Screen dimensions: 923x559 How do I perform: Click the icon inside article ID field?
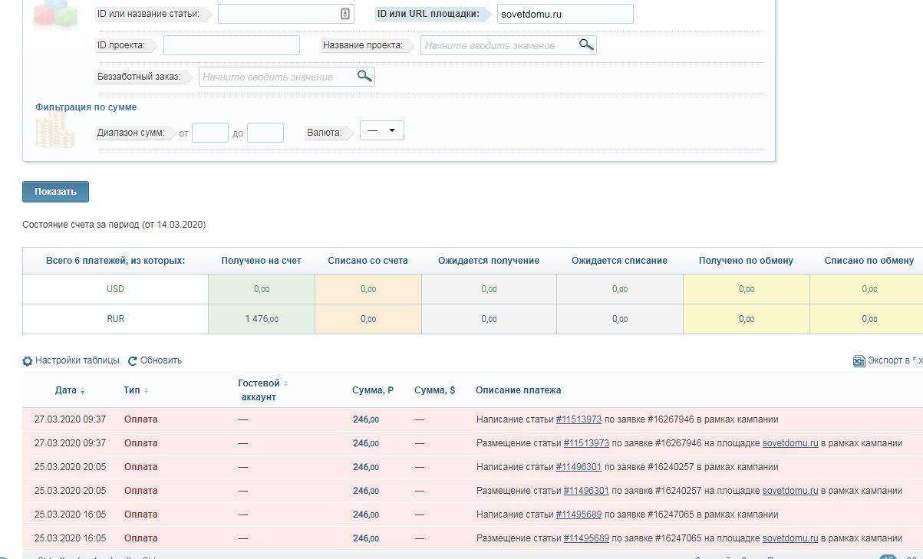344,14
